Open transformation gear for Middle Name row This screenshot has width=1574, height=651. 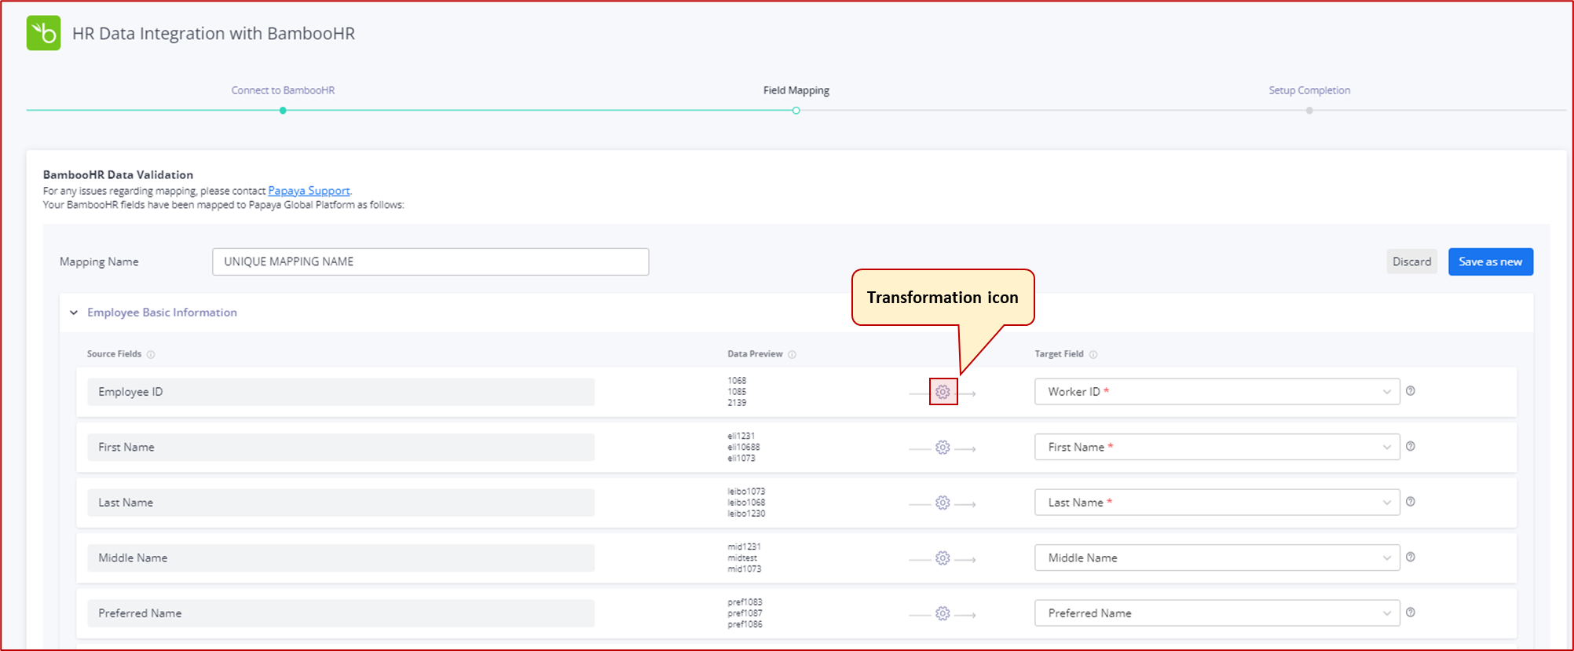point(943,558)
